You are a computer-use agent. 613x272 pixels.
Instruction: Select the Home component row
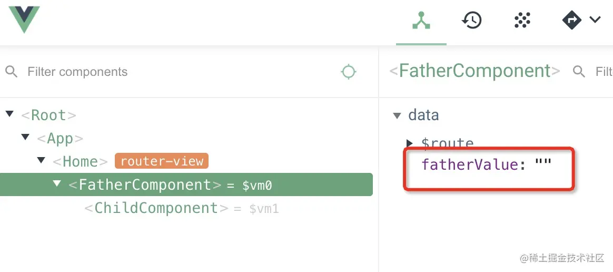pyautogui.click(x=80, y=161)
